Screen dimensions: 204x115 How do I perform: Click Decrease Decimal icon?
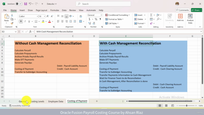(94, 23)
